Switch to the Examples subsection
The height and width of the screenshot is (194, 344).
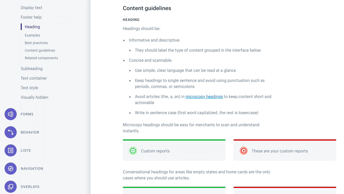(32, 35)
